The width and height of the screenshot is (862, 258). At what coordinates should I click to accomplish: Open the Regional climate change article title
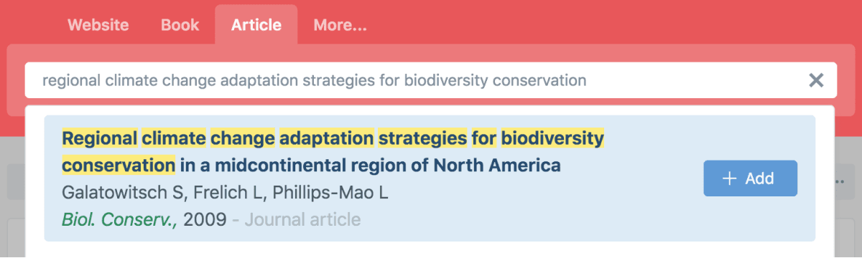pyautogui.click(x=333, y=151)
